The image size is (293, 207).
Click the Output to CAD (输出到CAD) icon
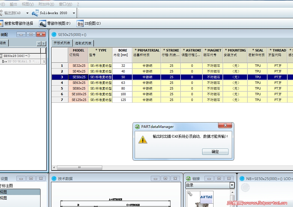click(x=1, y=13)
